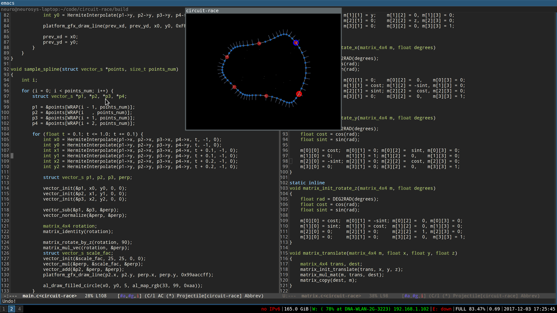Click line number 92 in main.c
Image resolution: width=557 pixels, height=313 pixels.
[x=6, y=69]
